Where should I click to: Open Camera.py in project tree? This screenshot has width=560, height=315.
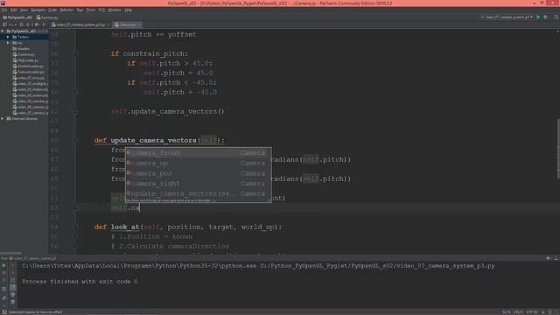coord(24,54)
